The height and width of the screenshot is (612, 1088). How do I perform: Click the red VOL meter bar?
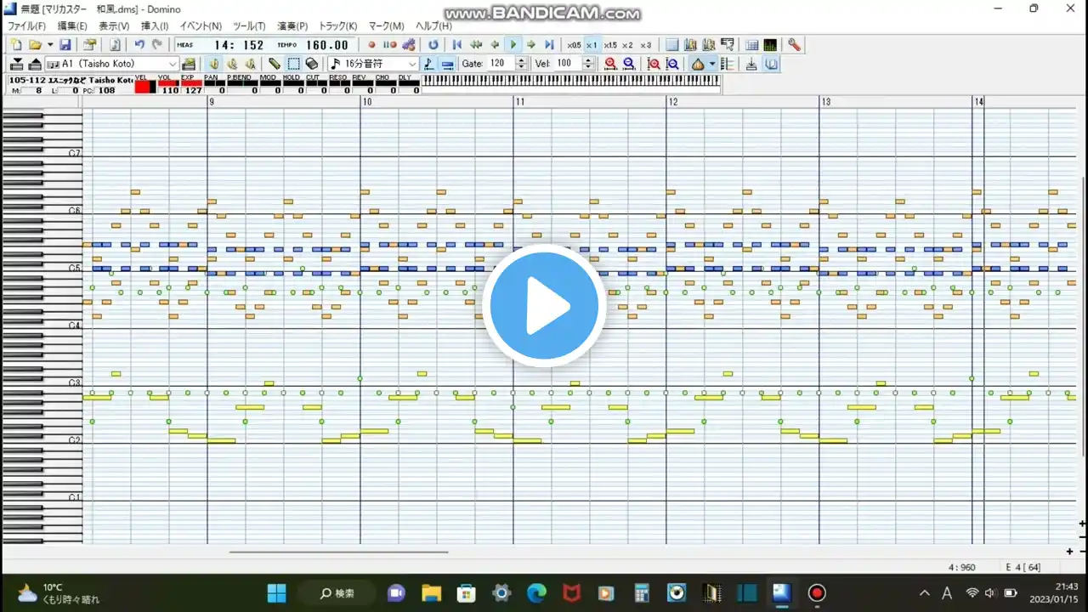click(x=168, y=84)
